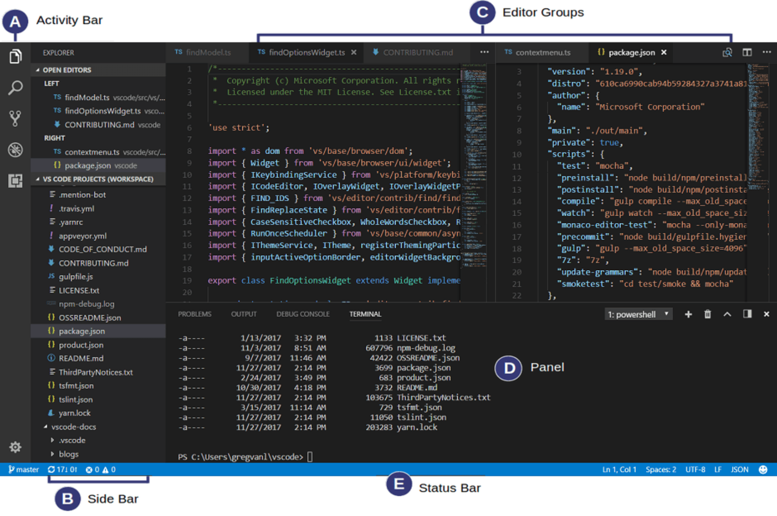
Task: Collapse the OPEN EDITORS section
Action: [x=98, y=70]
